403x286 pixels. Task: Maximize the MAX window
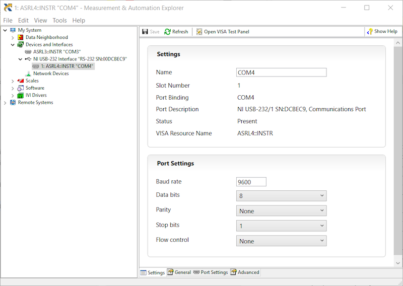point(367,8)
